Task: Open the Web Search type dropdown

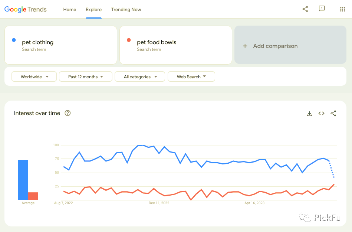Action: [x=191, y=77]
